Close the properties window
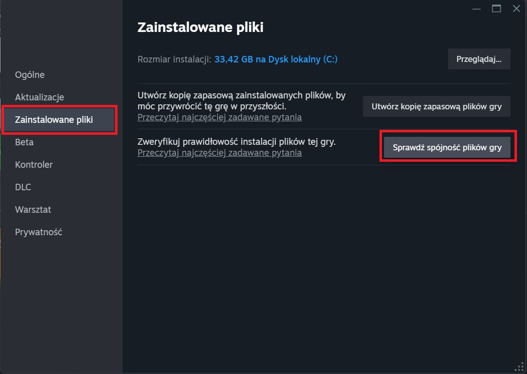 coord(516,8)
